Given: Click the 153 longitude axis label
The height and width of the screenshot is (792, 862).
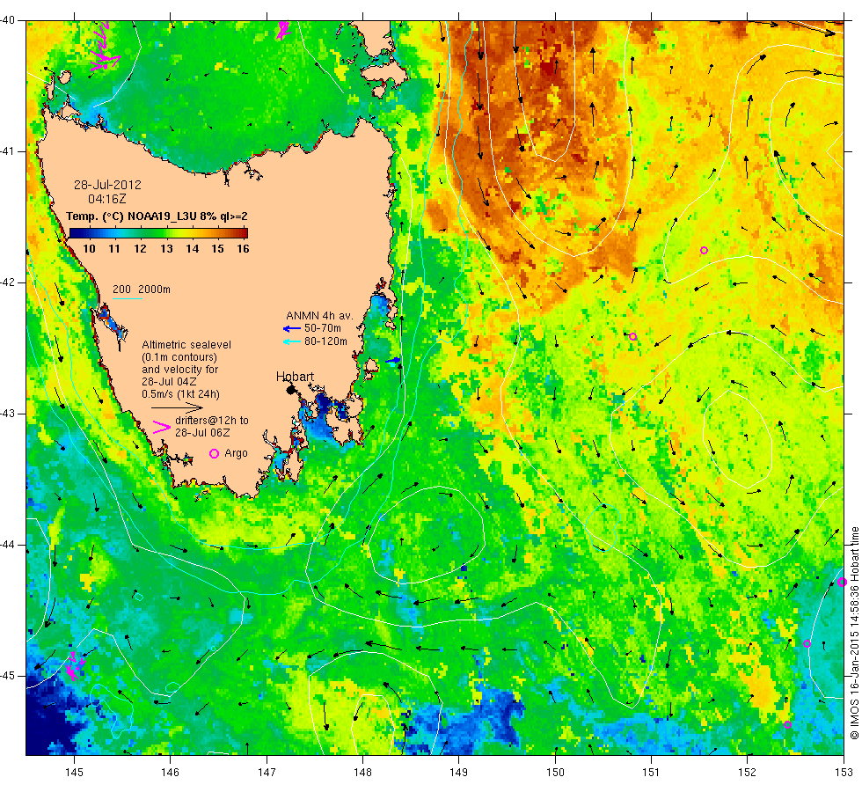Looking at the screenshot, I should 844,773.
